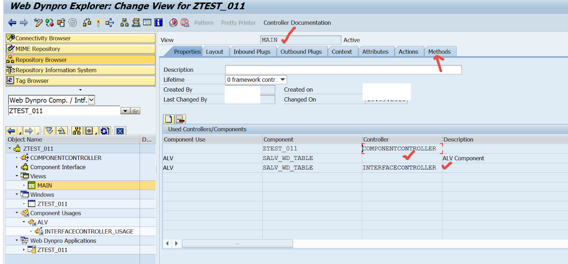Viewport: 568px width, 264px height.
Task: Open the Connectivity Browser
Action: pos(81,38)
